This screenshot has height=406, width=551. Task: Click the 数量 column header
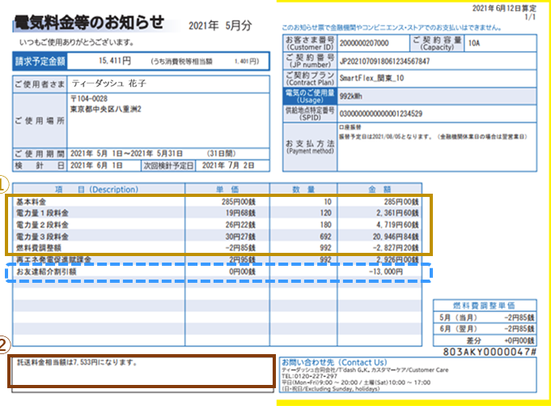pos(303,190)
